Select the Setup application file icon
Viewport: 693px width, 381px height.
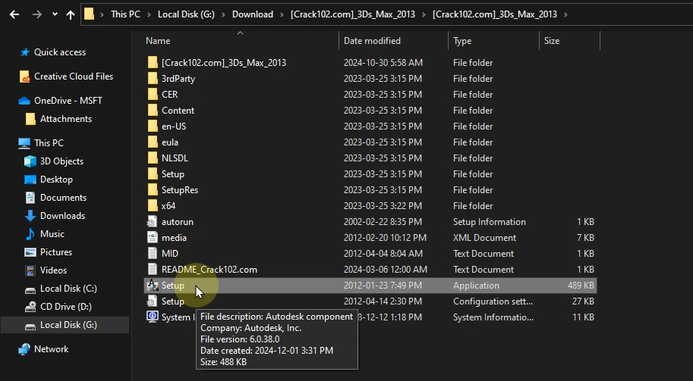(153, 286)
